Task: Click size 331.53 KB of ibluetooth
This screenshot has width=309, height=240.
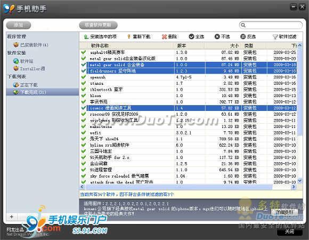Action: point(229,90)
